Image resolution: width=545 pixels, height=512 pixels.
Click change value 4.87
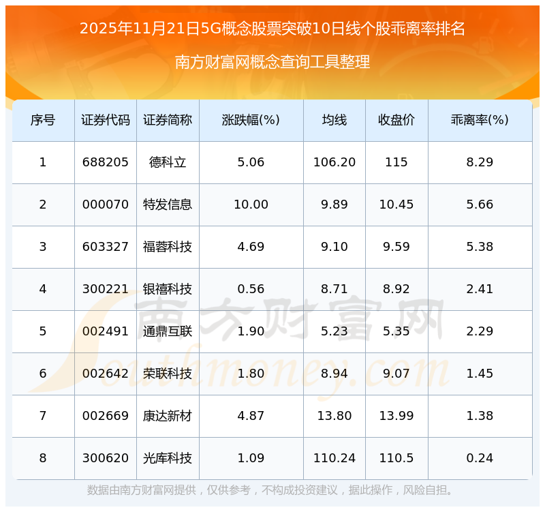point(251,416)
